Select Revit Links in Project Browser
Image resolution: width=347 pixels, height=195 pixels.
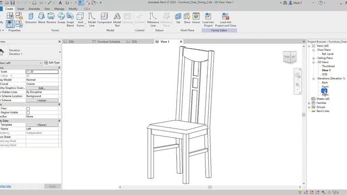coord(323,111)
